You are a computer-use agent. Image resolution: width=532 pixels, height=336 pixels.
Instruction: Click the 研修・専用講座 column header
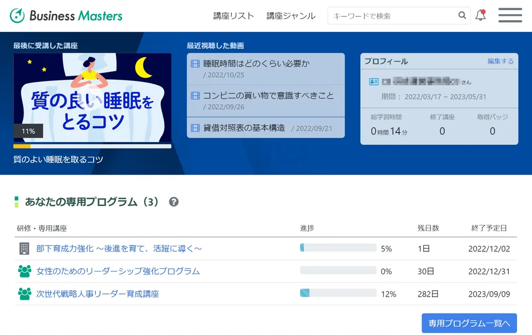tap(41, 228)
